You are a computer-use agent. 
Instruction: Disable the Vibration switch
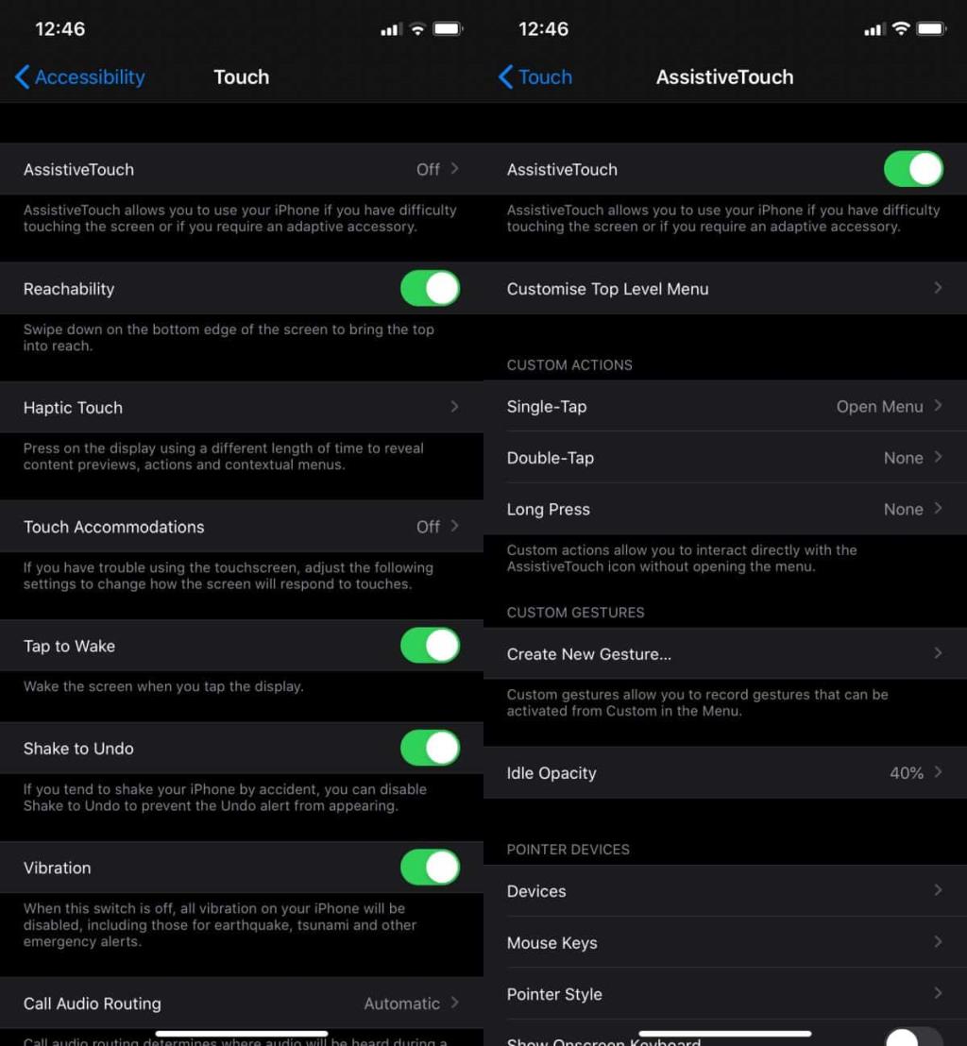click(431, 867)
